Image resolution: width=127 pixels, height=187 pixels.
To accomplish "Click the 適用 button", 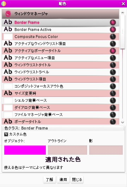I will coord(63,180).
